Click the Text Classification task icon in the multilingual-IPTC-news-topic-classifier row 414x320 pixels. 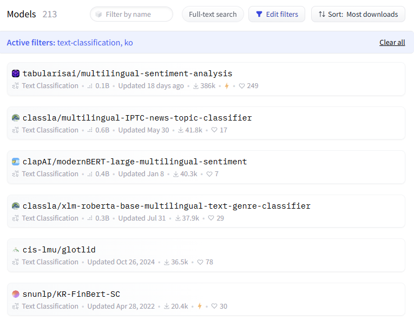pyautogui.click(x=15, y=130)
